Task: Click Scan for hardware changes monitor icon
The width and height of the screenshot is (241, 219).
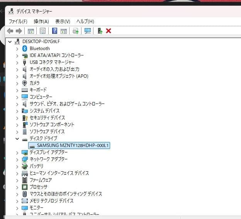Action: click(88, 31)
